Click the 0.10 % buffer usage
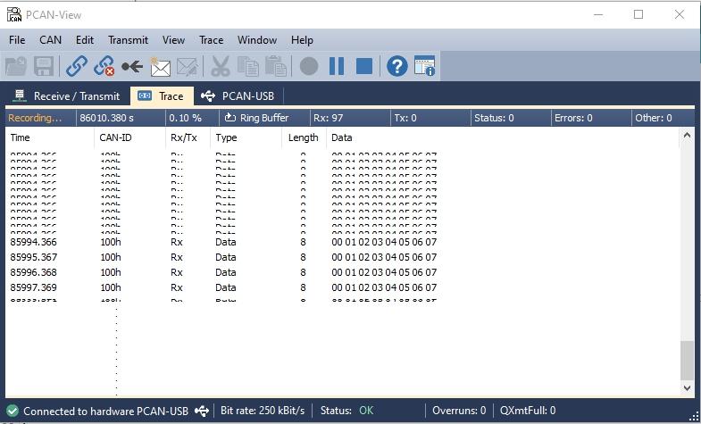 pyautogui.click(x=185, y=118)
